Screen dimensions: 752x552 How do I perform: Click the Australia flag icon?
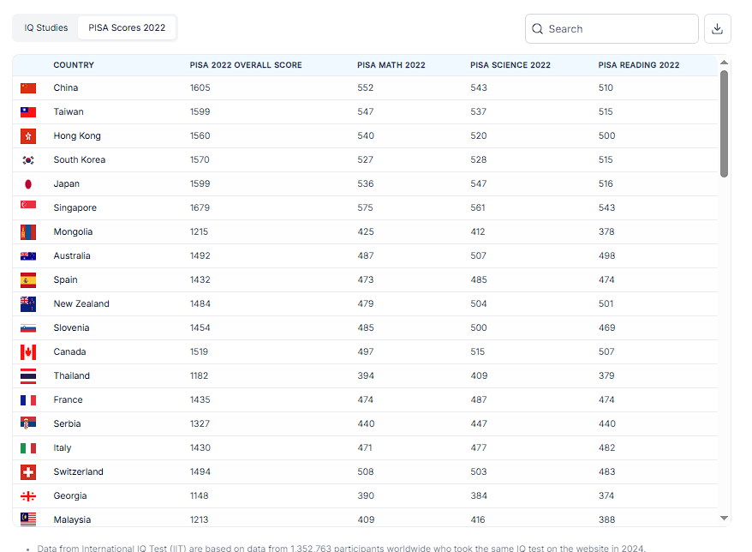click(x=28, y=255)
